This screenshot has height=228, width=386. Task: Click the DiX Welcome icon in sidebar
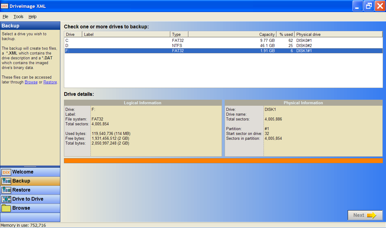pyautogui.click(x=6, y=172)
